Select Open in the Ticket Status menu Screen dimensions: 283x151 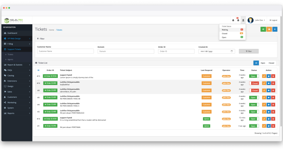point(232,37)
